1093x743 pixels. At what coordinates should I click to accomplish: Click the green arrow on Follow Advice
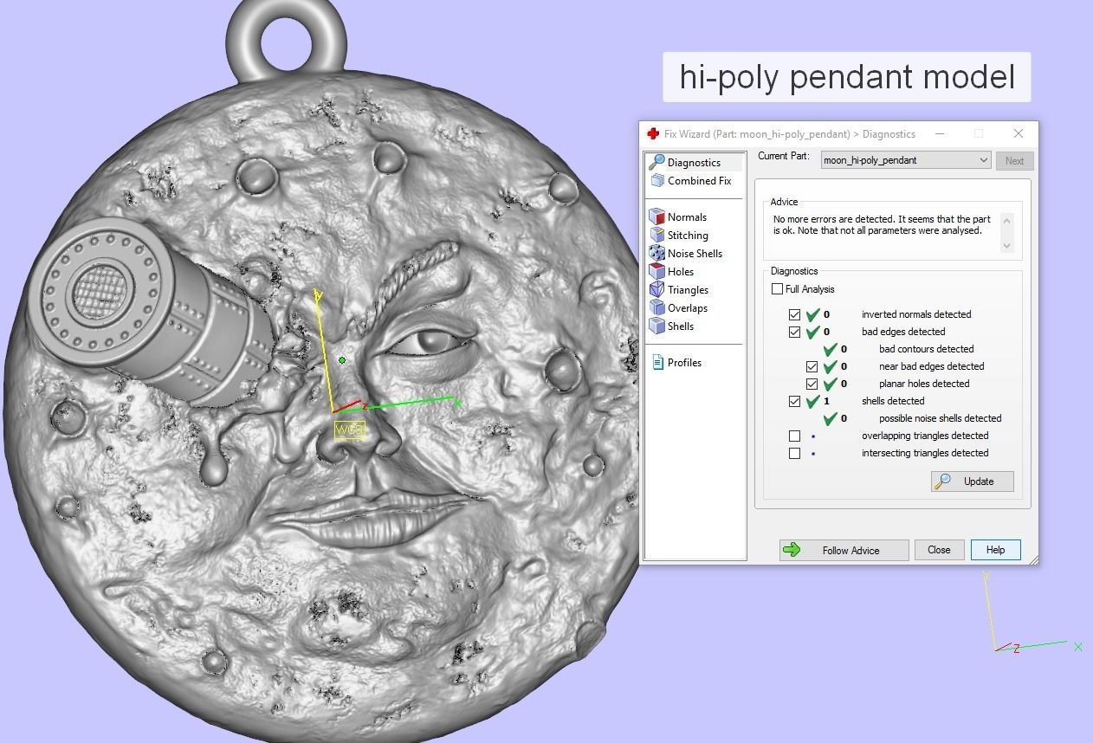pos(791,550)
